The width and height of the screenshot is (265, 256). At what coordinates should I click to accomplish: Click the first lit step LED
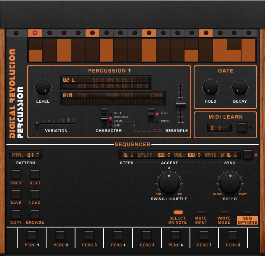pyautogui.click(x=35, y=33)
